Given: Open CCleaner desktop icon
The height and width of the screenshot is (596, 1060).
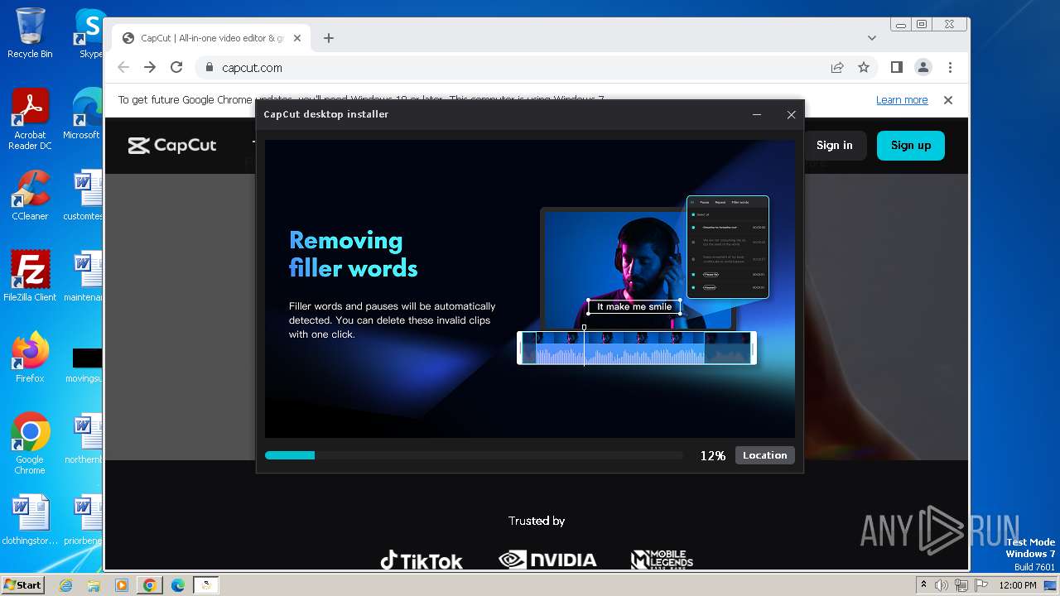Looking at the screenshot, I should point(30,195).
